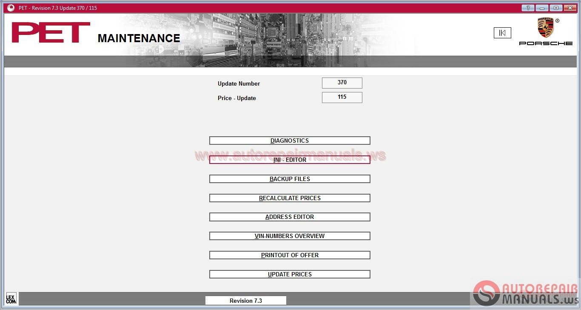Show VIN-NUMBERS OVERVIEW

[290, 236]
